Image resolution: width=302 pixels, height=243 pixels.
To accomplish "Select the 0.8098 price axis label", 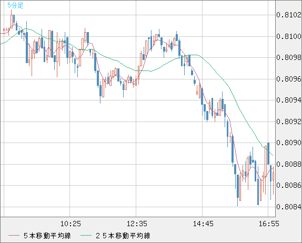I will [289, 57].
